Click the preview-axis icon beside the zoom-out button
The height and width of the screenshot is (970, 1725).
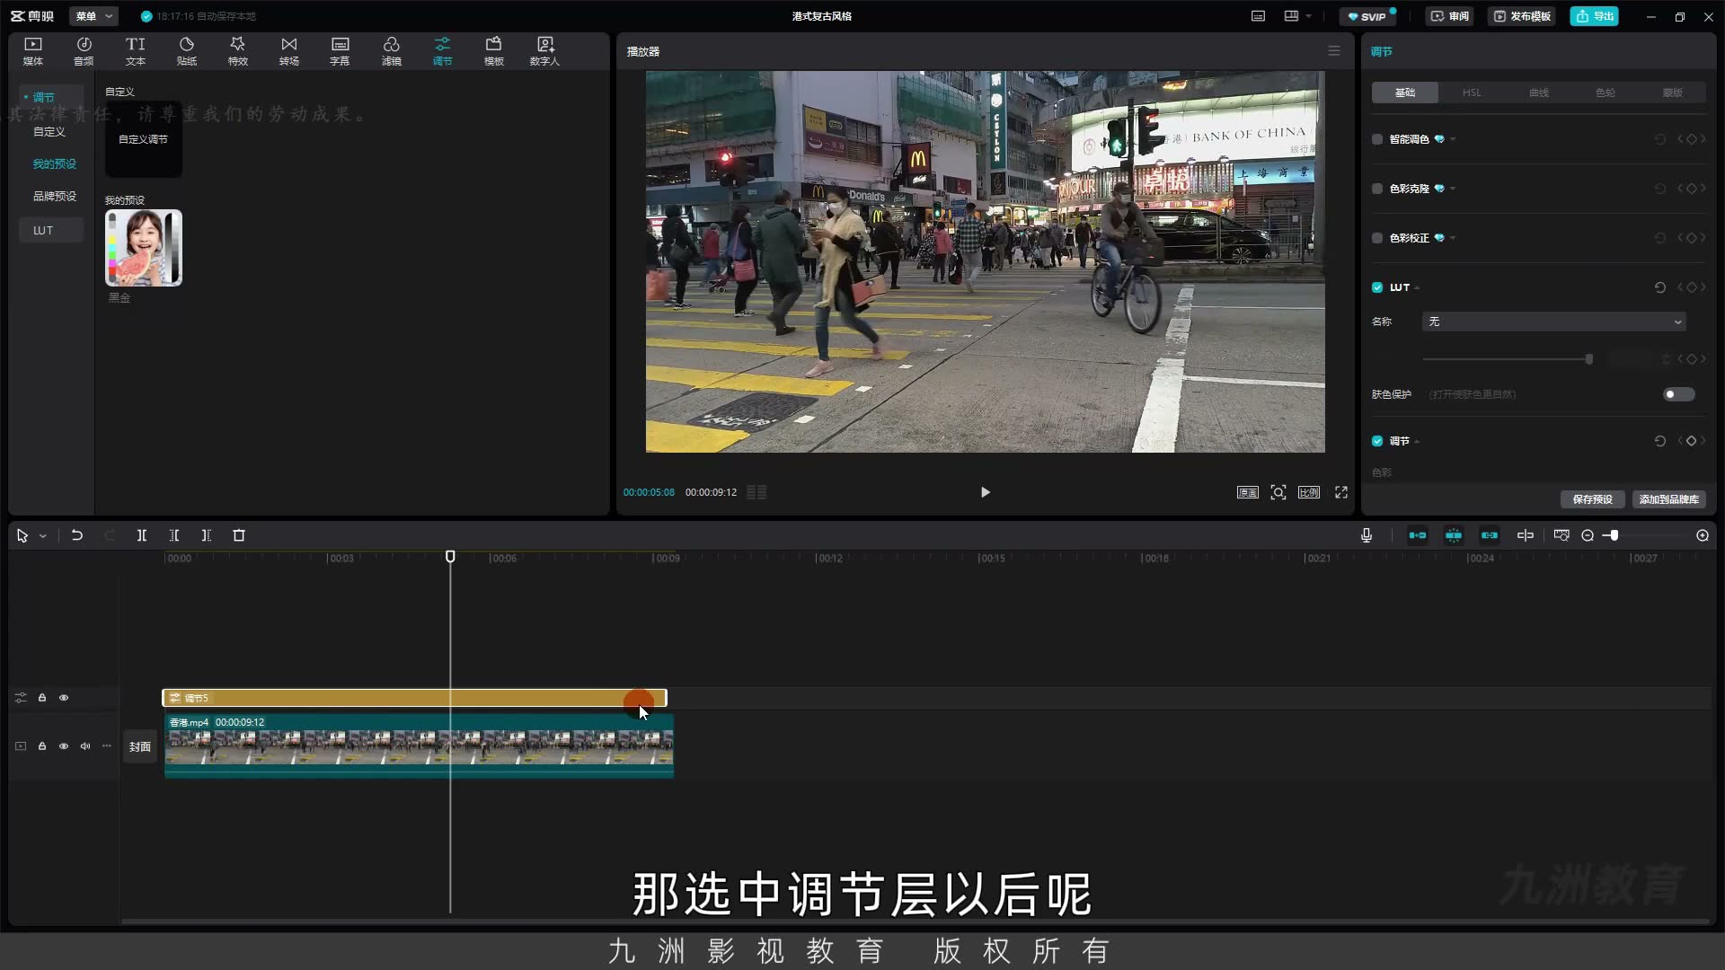coord(1561,535)
